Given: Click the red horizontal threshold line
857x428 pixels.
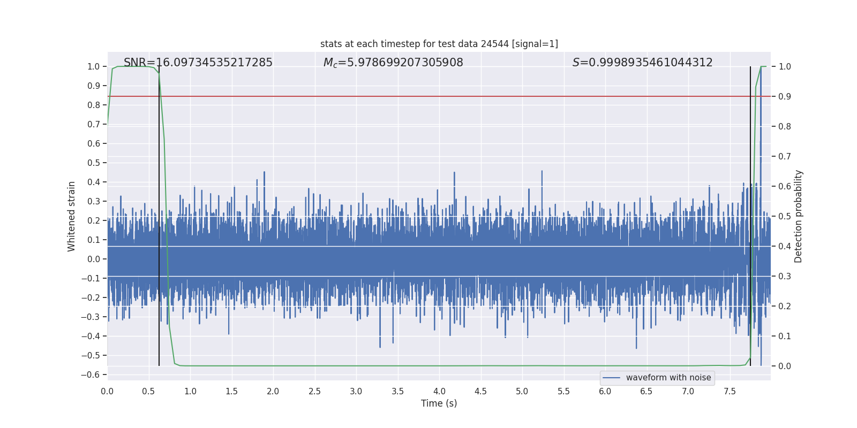Looking at the screenshot, I should [x=428, y=96].
